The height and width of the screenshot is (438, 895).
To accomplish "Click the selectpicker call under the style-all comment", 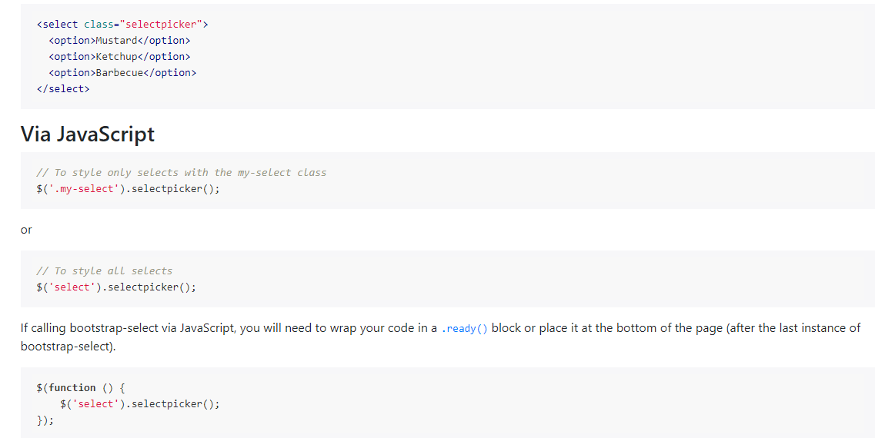I will click(116, 287).
